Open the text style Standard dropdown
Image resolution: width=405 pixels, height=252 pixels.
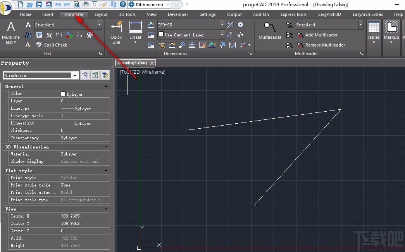click(x=100, y=25)
